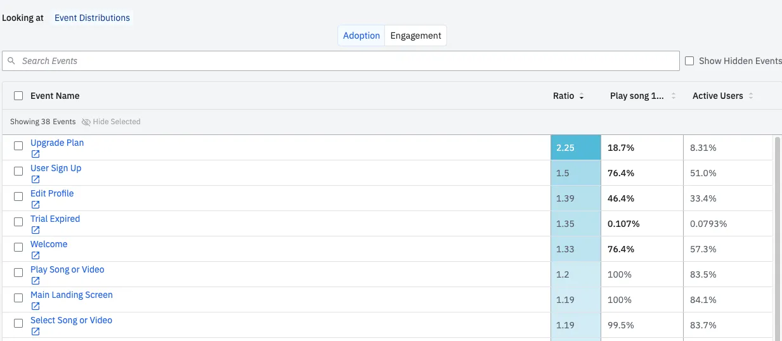782x341 pixels.
Task: Switch to the Adoption tab
Action: tap(362, 35)
